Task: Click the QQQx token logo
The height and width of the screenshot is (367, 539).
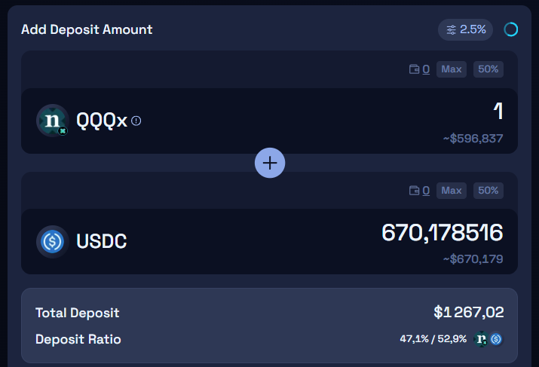Action: coord(53,121)
